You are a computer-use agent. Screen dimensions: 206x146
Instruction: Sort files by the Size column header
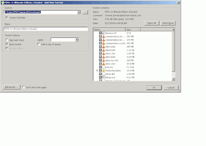click(133, 30)
